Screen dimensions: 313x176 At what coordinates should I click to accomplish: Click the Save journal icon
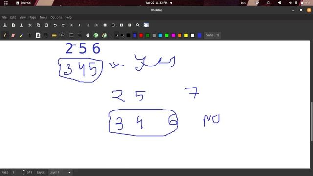(5, 25)
